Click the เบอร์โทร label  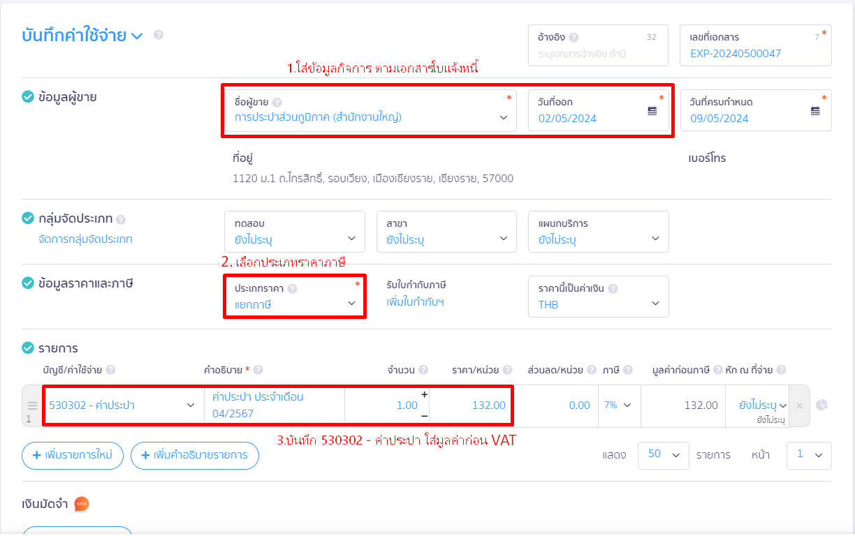[707, 158]
